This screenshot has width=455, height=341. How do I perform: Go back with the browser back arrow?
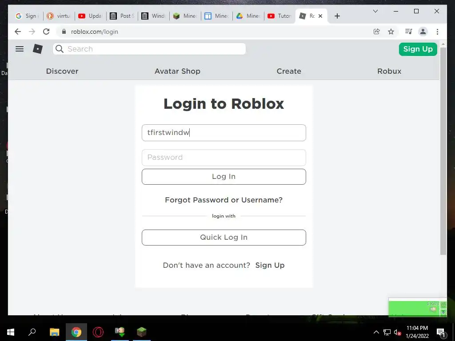18,32
